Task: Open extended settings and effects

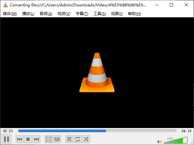Action: coord(57,139)
